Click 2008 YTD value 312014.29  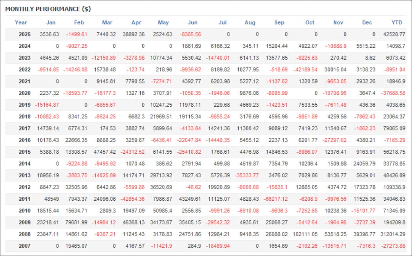[x=393, y=234]
